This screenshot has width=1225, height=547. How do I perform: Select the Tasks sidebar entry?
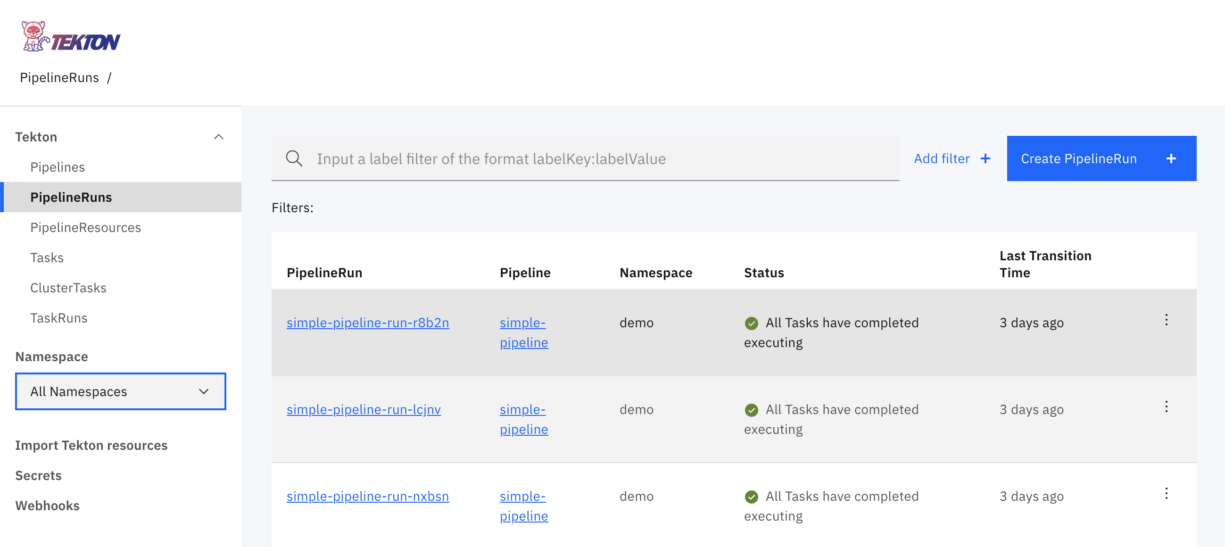pos(47,257)
